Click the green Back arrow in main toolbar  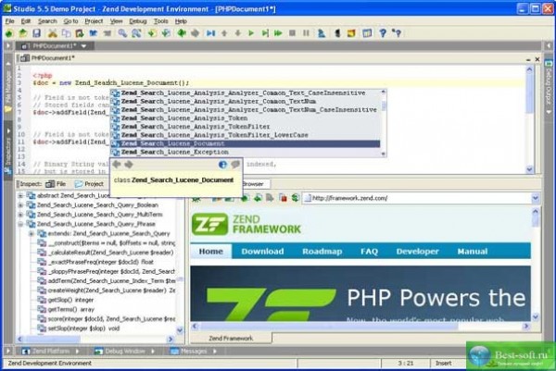coord(182,33)
